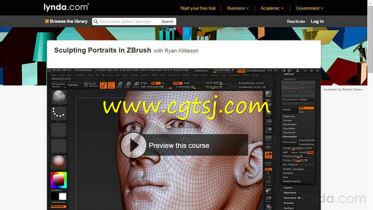Click the magnifier icon in search box
The image size is (373, 210).
point(96,21)
